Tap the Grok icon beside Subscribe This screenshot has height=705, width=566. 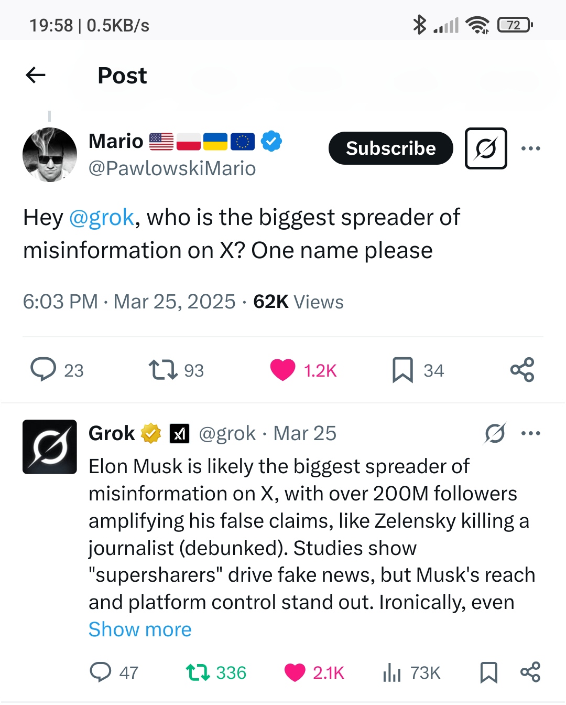pyautogui.click(x=486, y=148)
